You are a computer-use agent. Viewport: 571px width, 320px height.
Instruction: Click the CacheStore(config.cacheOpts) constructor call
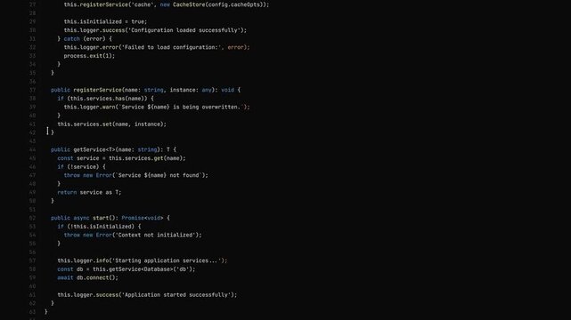tap(219, 4)
